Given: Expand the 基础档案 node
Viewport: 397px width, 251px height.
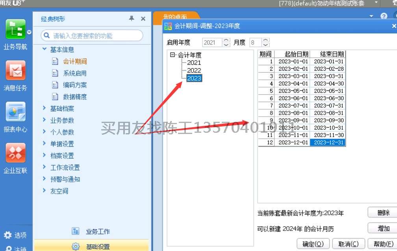Looking at the screenshot, I should coord(44,108).
